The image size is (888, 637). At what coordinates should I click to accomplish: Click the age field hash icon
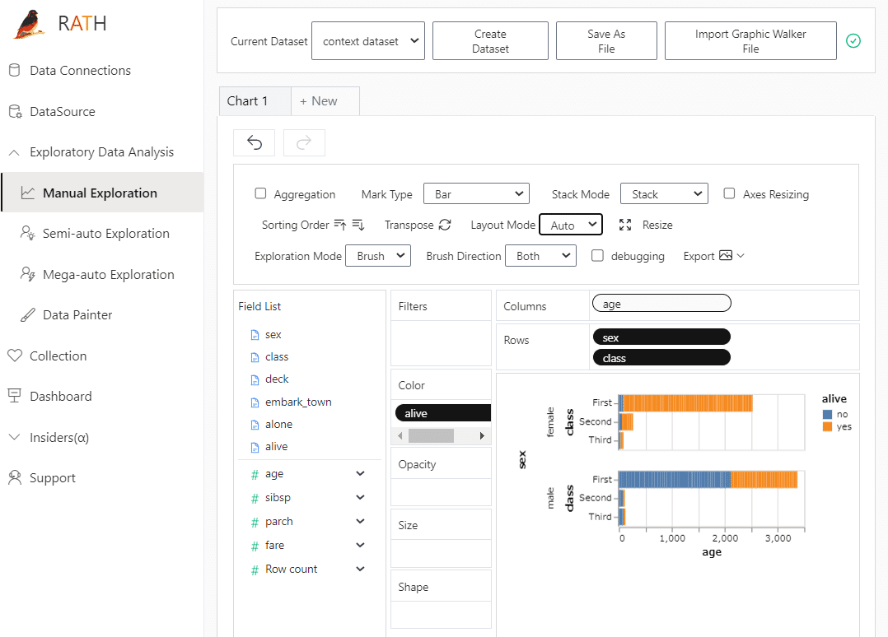coord(255,475)
